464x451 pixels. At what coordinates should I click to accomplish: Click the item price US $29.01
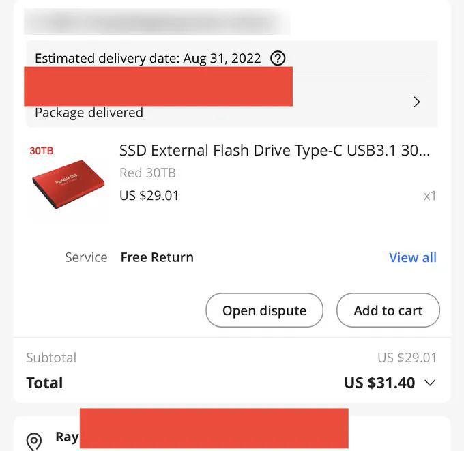tap(149, 195)
